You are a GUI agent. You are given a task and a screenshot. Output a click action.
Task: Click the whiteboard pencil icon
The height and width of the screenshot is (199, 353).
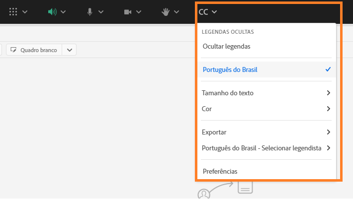13,50
